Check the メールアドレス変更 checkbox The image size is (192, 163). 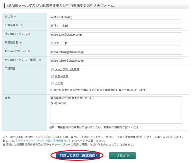pyautogui.click(x=52, y=70)
